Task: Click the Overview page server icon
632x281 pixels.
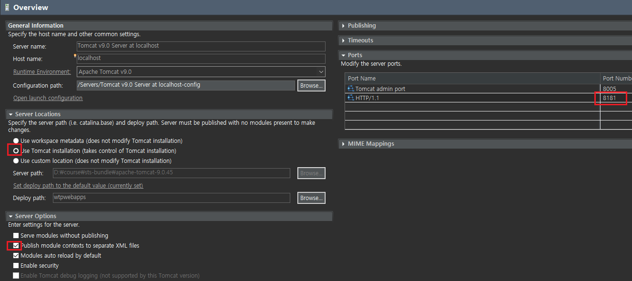Action: pyautogui.click(x=8, y=7)
